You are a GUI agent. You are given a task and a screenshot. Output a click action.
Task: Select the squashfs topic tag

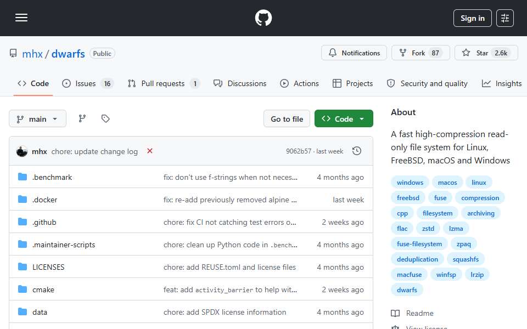coord(466,259)
